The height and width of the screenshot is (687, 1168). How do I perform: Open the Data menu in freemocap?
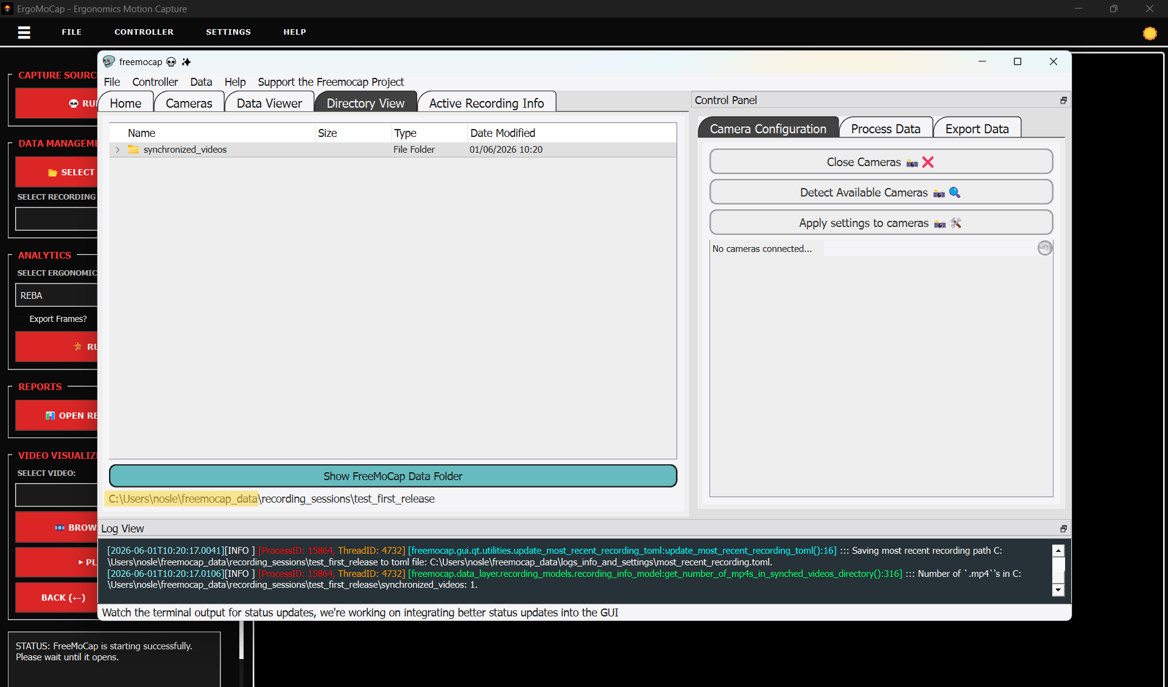[201, 82]
